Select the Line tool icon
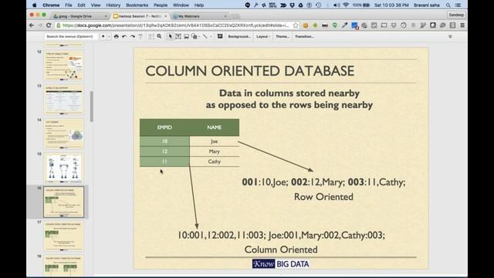Viewport: 494px width, 278px height. click(x=205, y=36)
